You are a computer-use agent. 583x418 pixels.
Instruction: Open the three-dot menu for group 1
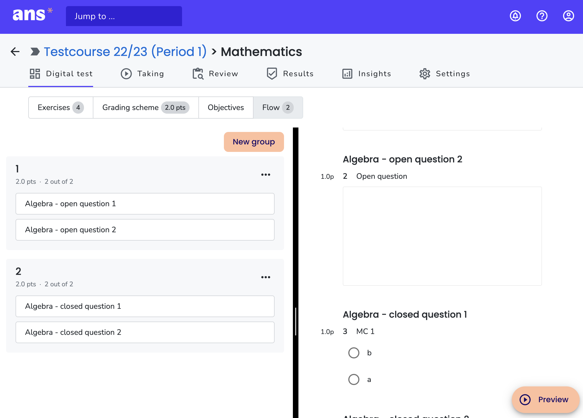click(x=265, y=175)
